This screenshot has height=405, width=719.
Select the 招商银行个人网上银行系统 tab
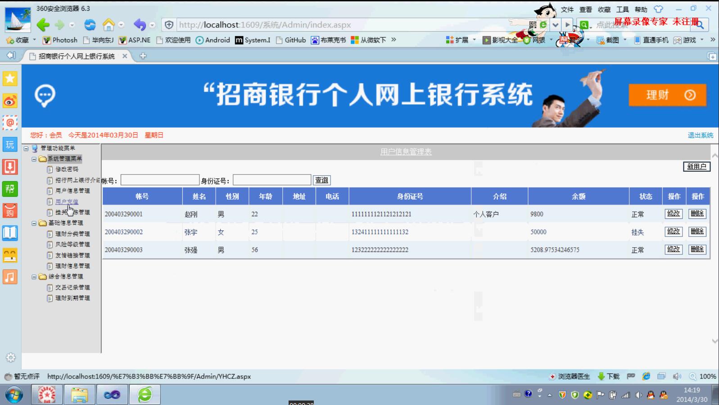tap(77, 56)
